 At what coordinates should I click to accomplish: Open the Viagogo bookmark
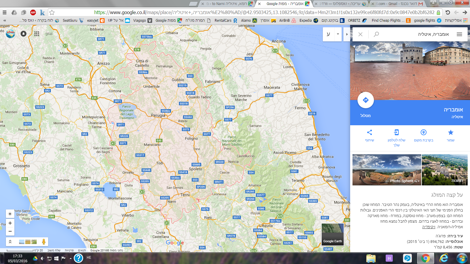(x=142, y=21)
